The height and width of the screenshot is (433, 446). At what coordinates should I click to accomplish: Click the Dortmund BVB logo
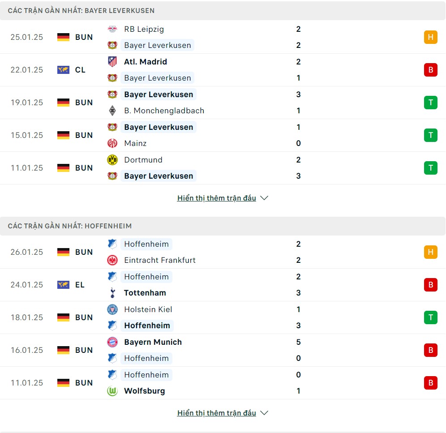click(x=112, y=160)
